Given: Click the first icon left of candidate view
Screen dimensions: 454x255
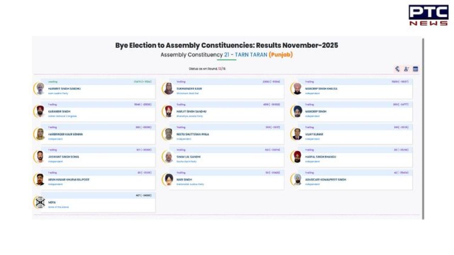Looking at the screenshot, I should [398, 69].
